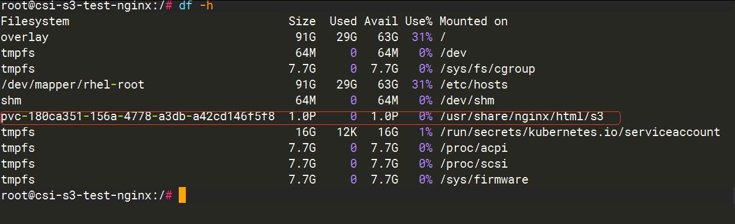Click the bottom root@csi-s3-test-nginx prompt

pos(87,195)
